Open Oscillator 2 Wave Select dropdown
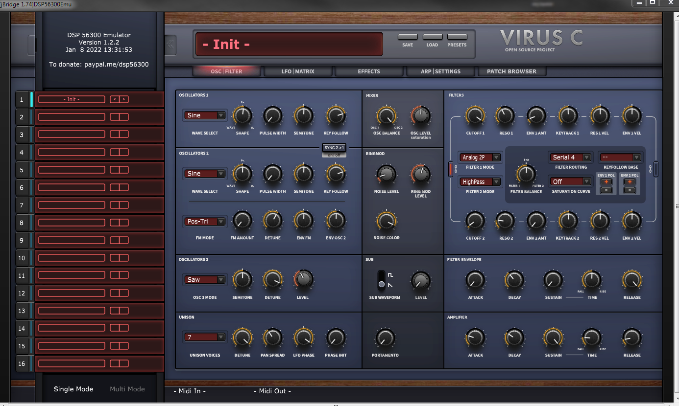 point(205,174)
